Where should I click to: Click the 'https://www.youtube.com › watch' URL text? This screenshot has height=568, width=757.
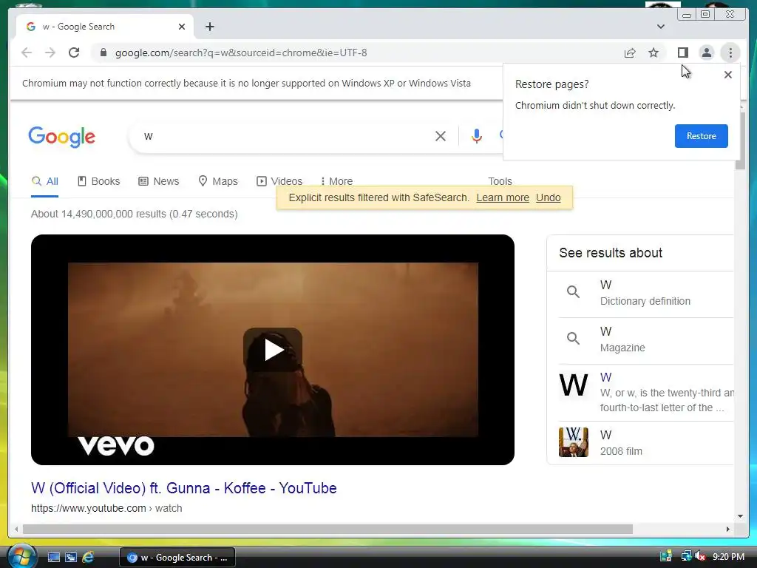(106, 508)
